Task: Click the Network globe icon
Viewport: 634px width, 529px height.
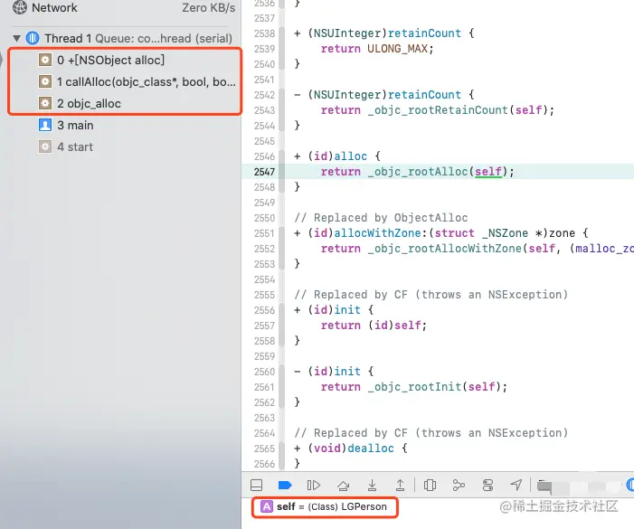Action: (x=20, y=7)
